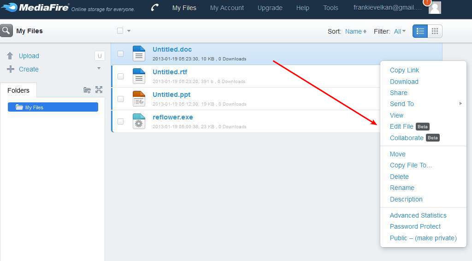Screen dimensions: 472x261
Task: Select the Folders tab
Action: pyautogui.click(x=18, y=90)
